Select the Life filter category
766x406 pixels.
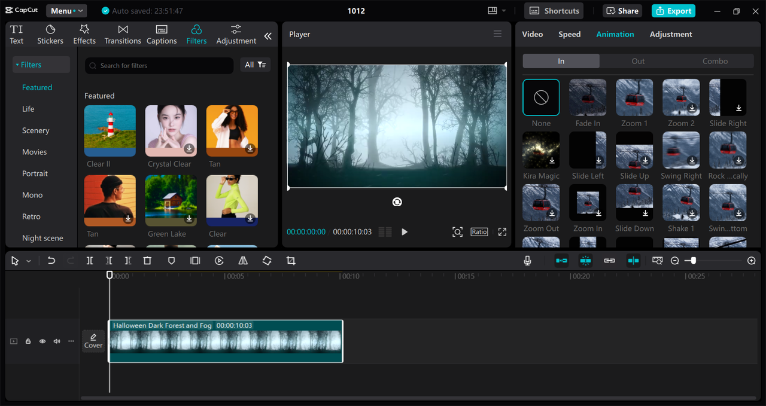(28, 109)
